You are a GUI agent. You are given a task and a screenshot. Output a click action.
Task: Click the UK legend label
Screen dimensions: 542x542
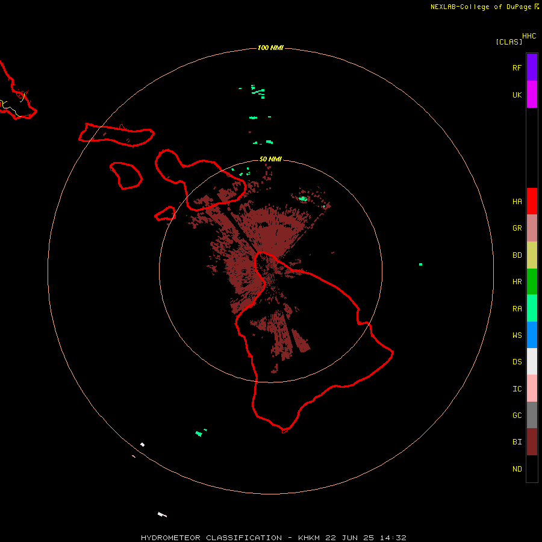[x=517, y=95]
